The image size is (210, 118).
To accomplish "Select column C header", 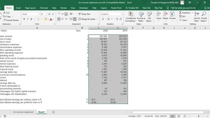I will [98, 28].
